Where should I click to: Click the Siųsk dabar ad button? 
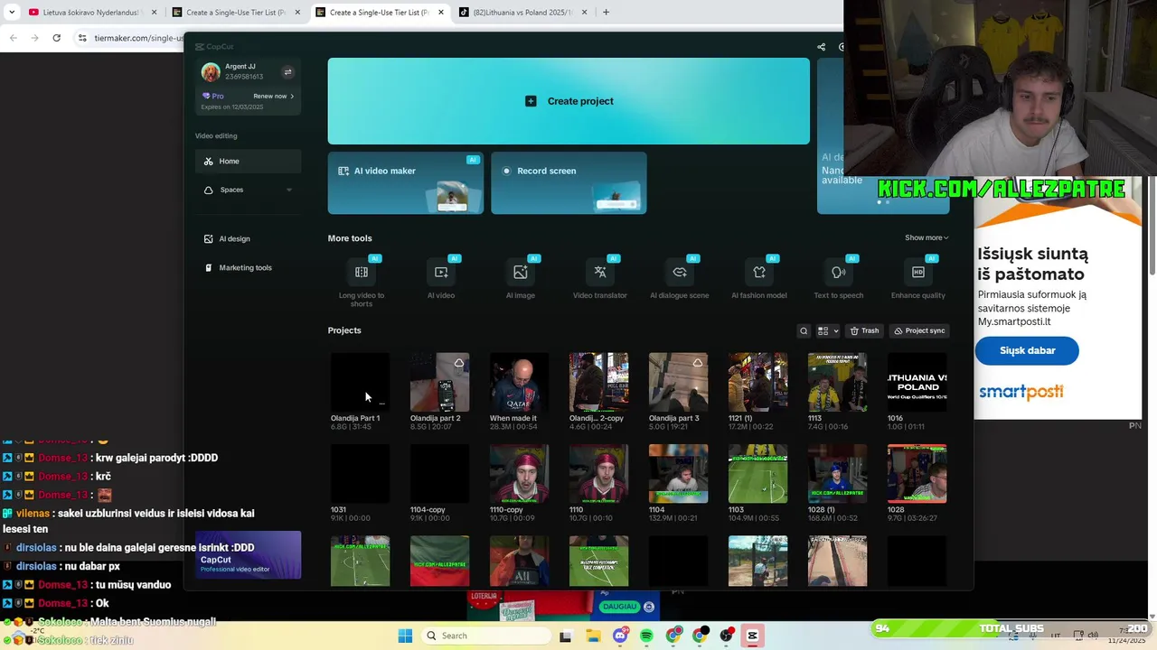click(x=1027, y=350)
